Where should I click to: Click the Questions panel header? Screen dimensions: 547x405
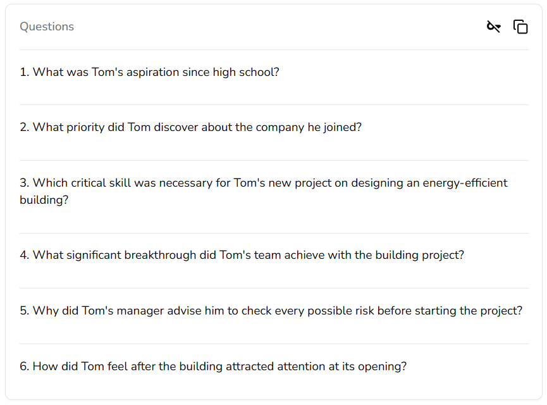tap(47, 27)
